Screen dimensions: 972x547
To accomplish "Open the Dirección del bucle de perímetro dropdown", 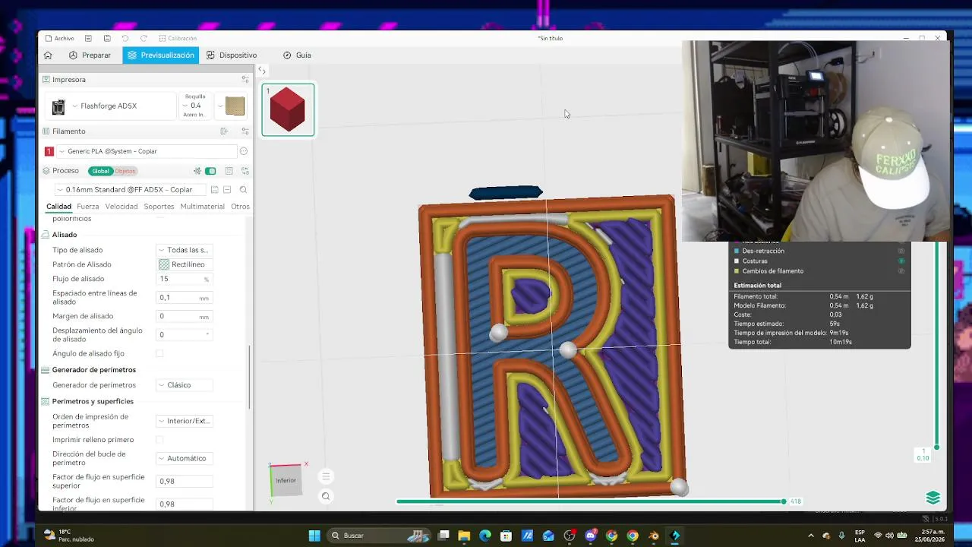I will click(x=184, y=458).
